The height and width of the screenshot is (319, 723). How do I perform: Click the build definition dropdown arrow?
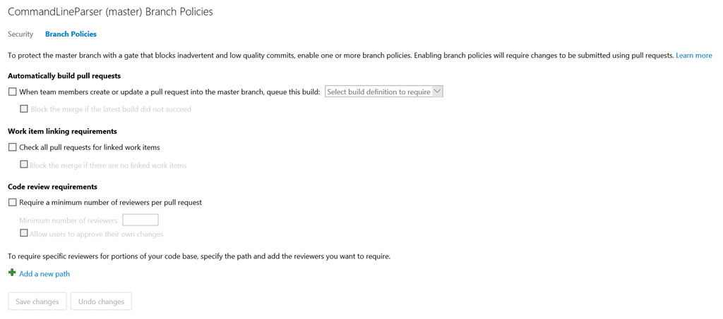coord(438,92)
